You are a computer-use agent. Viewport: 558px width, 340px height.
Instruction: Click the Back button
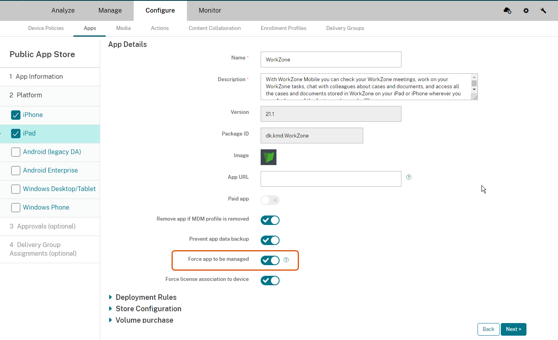coord(488,329)
